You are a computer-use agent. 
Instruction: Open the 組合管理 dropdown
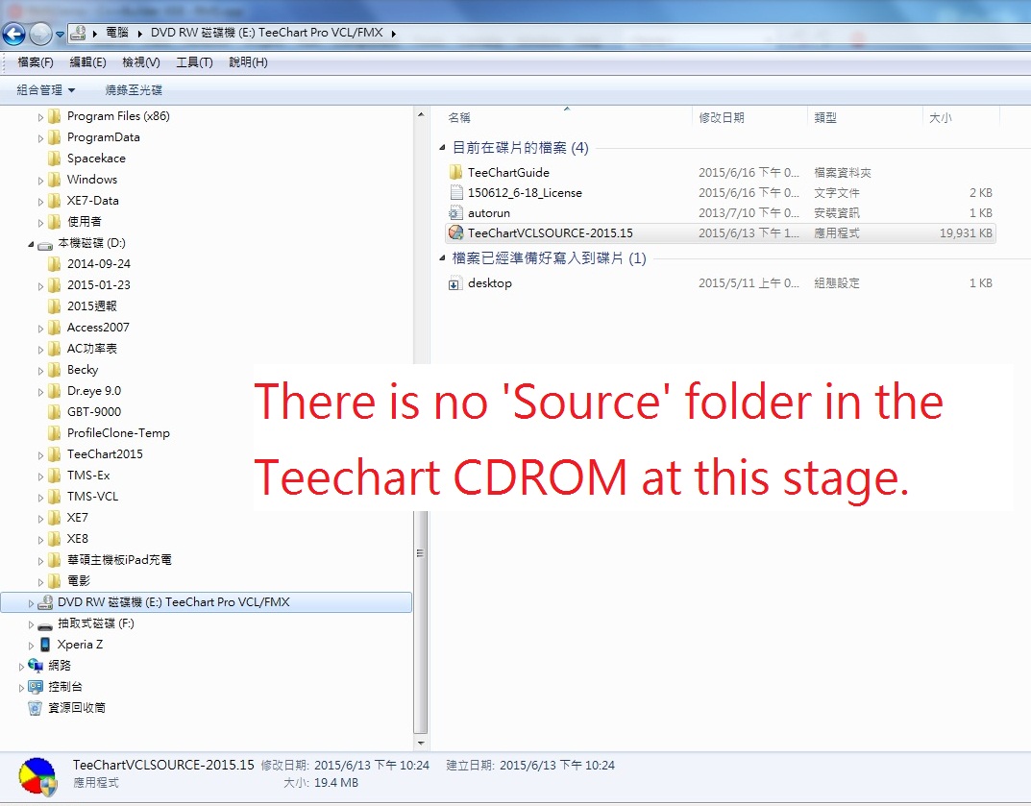click(x=45, y=90)
